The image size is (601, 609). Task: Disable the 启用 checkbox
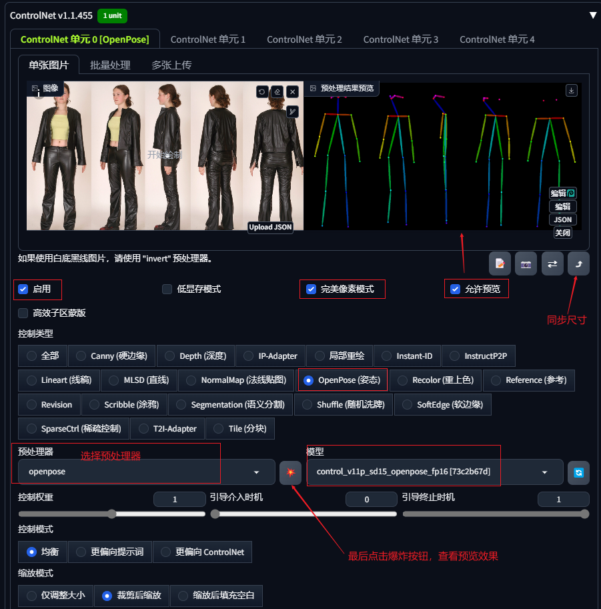click(x=24, y=289)
